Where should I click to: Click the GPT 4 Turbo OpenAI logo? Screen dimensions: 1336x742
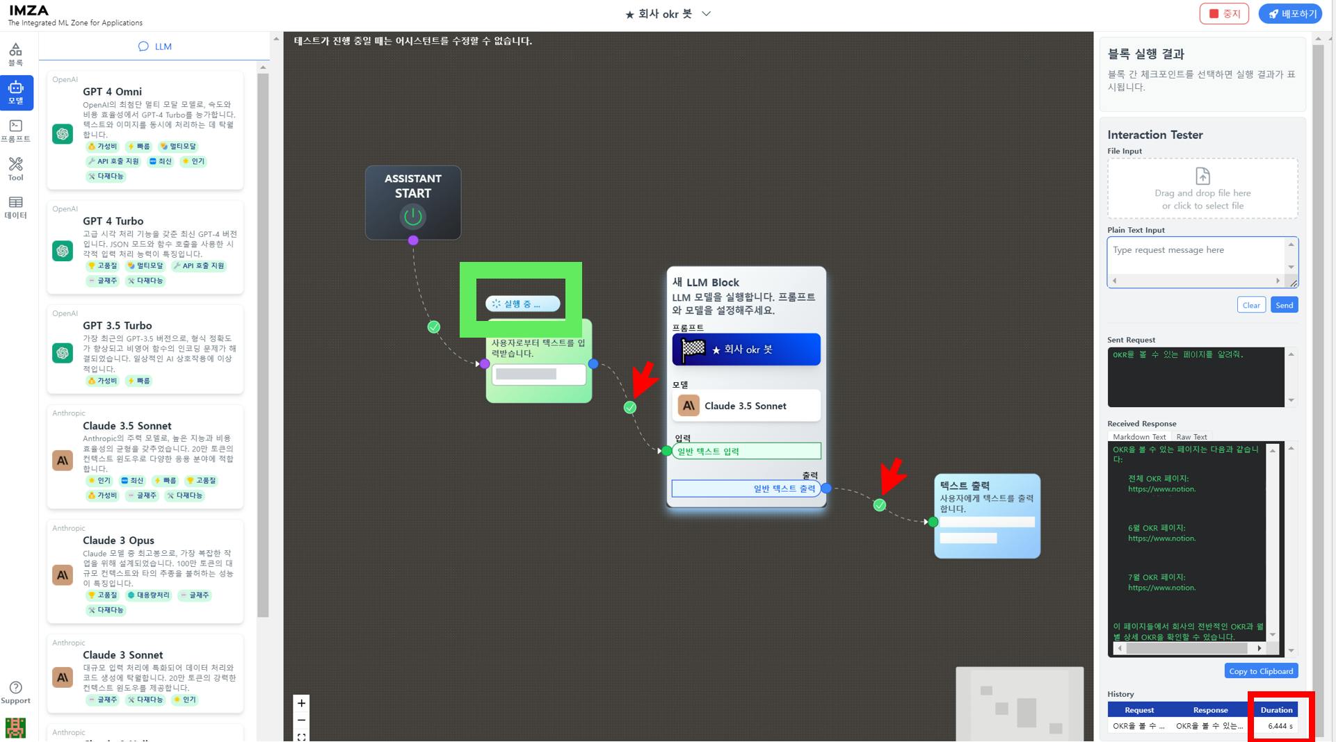tap(63, 251)
